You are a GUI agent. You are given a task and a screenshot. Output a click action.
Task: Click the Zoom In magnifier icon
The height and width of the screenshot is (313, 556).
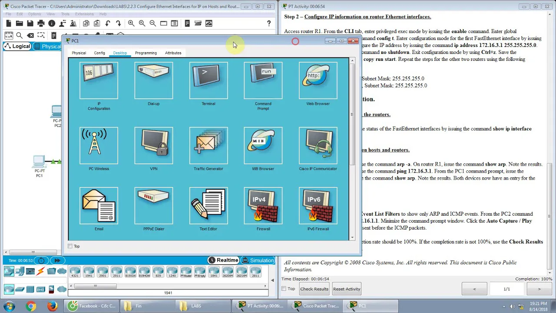131,23
